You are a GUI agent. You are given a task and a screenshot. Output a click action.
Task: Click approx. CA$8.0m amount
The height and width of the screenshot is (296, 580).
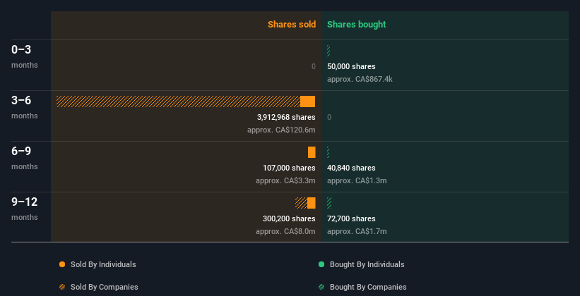click(285, 231)
